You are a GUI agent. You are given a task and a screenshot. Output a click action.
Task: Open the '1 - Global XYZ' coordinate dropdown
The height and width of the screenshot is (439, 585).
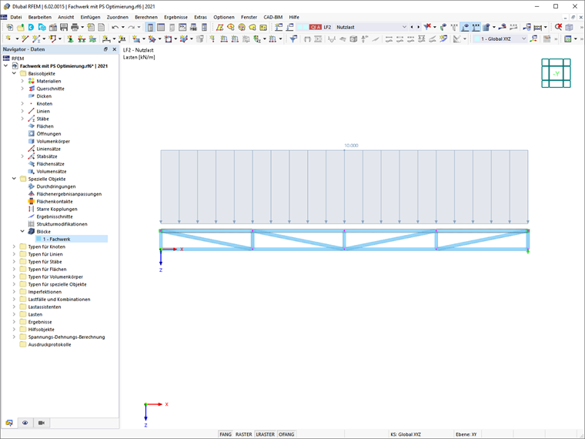coord(523,39)
